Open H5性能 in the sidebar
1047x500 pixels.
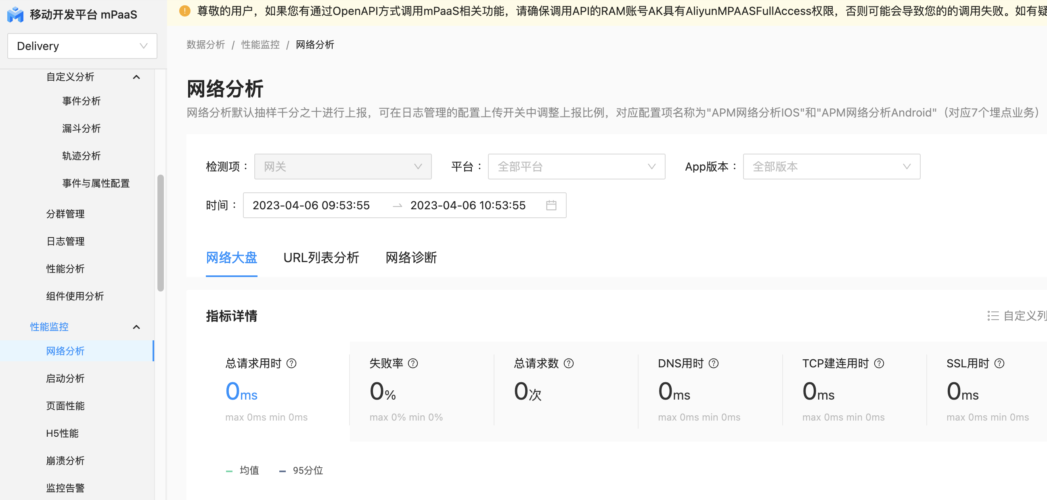(62, 433)
